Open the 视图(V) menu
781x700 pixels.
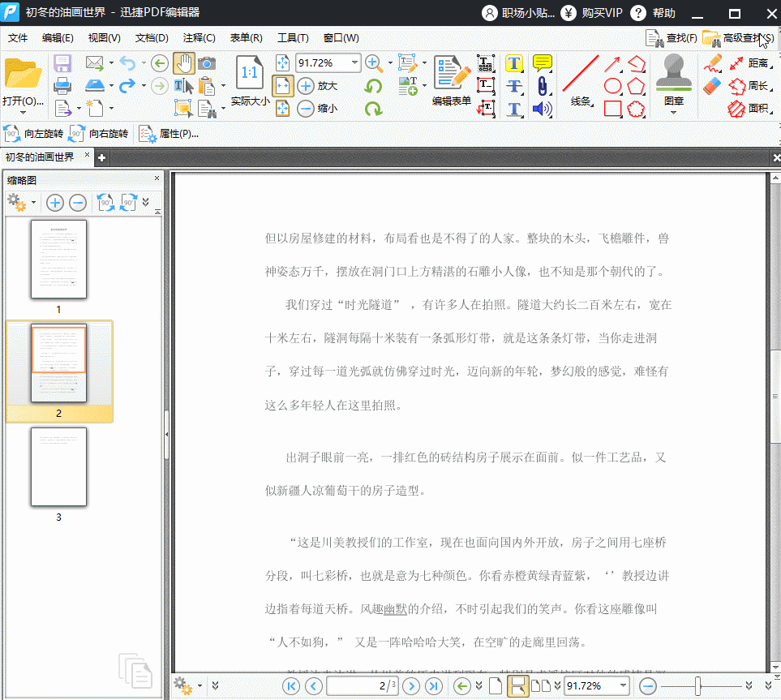[x=104, y=38]
